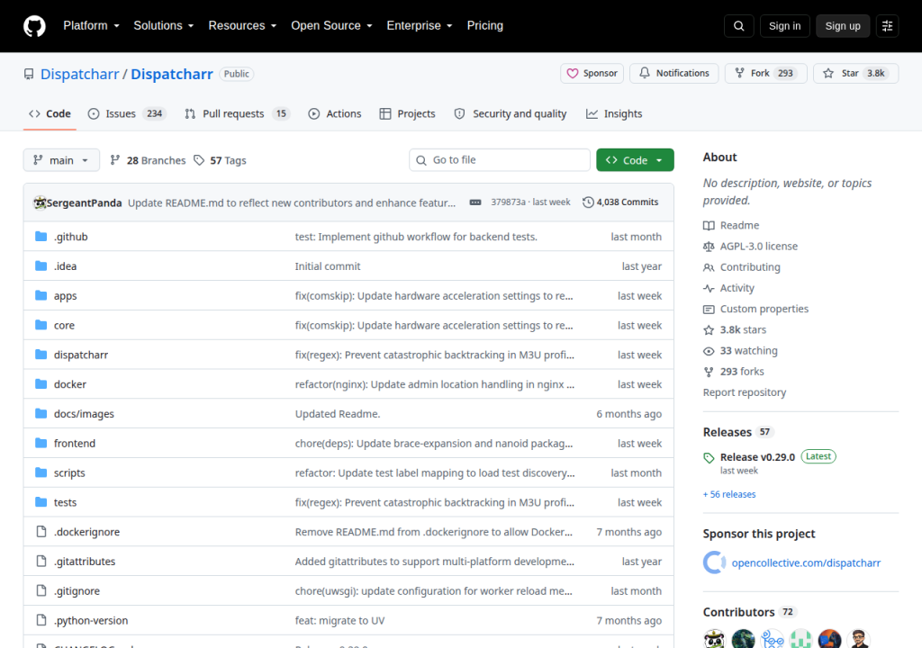
Task: Click the Open Collective sponsor logo
Action: [714, 562]
